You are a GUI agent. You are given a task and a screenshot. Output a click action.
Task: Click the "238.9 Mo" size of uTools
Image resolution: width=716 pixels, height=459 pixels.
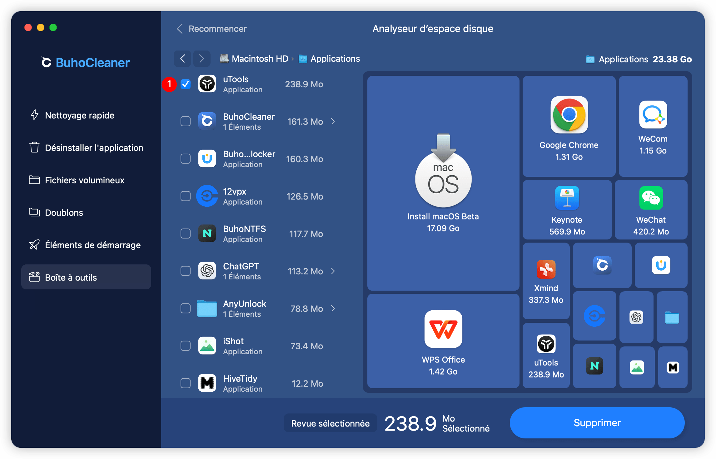point(304,84)
